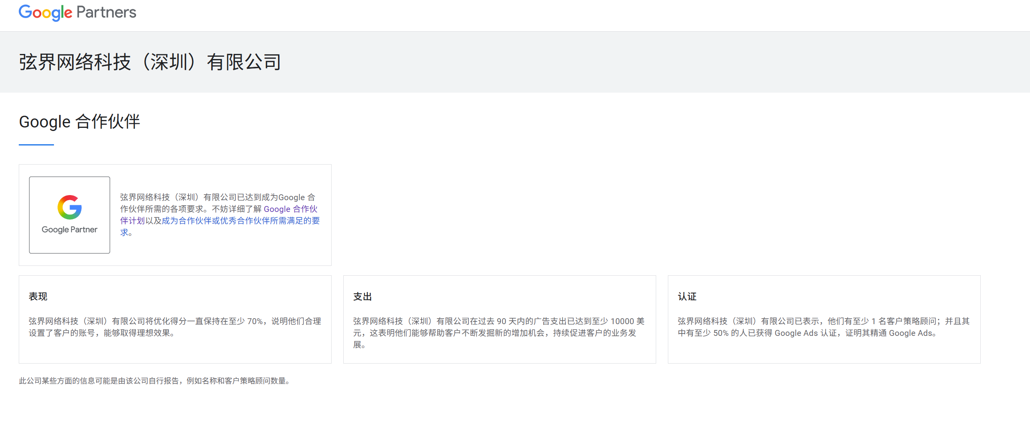This screenshot has width=1030, height=434.
Task: Open the "成为合作伙伴或优秀合作伙伴所需满足的要求" link
Action: (x=241, y=221)
